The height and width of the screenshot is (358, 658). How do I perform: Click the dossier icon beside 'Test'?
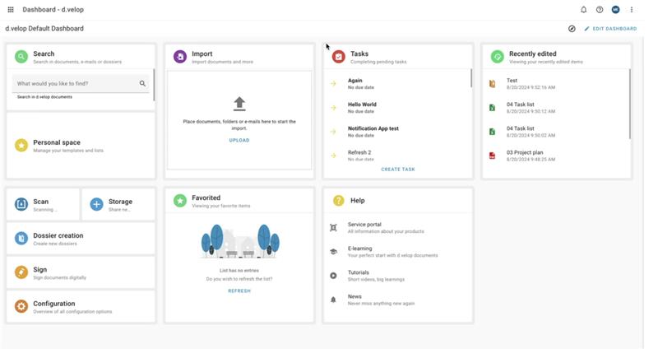492,84
